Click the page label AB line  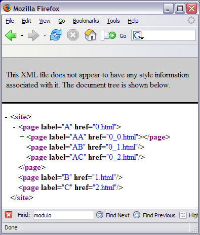[x=85, y=147]
